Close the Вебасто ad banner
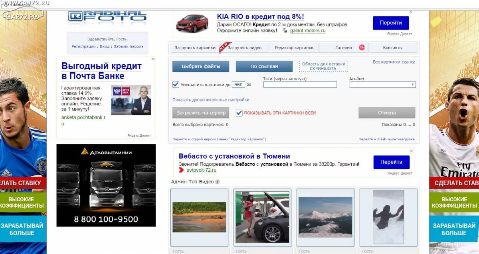Viewport: 479px width, 254px height. (411, 151)
